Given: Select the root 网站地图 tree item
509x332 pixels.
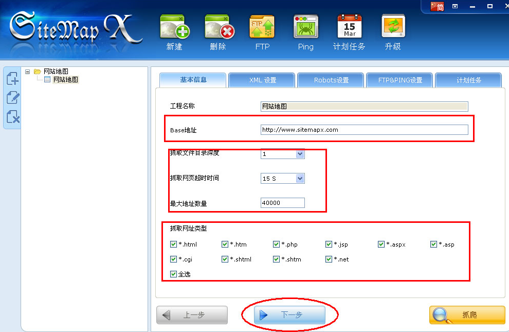Looking at the screenshot, I should pos(56,72).
